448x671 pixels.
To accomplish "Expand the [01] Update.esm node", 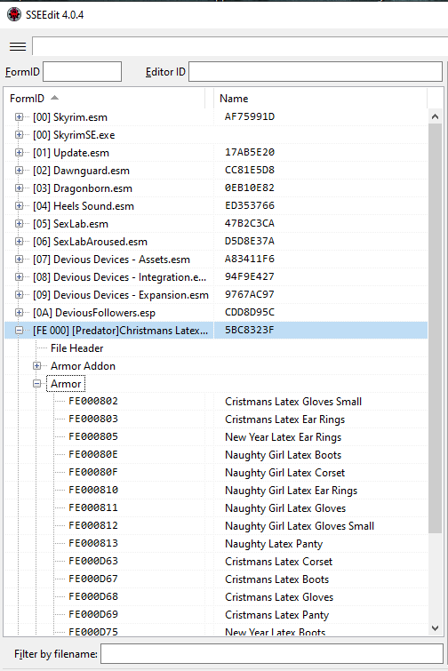I will coord(19,152).
